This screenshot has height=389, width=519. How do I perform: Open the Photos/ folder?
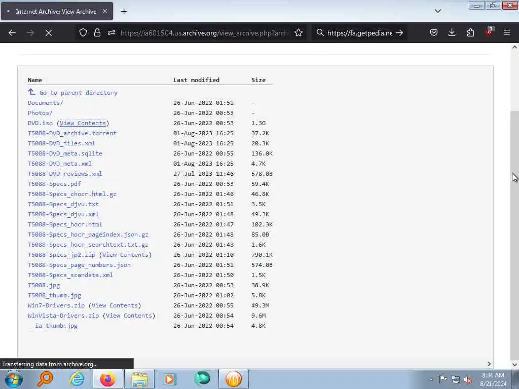[40, 113]
